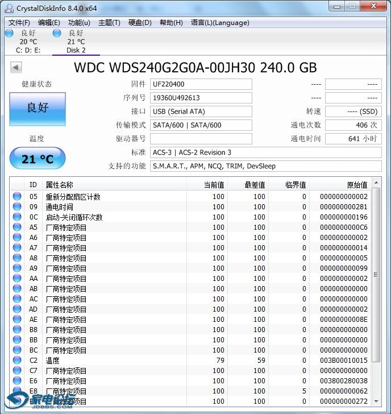Switch to the Disk 2 tab

76,42
